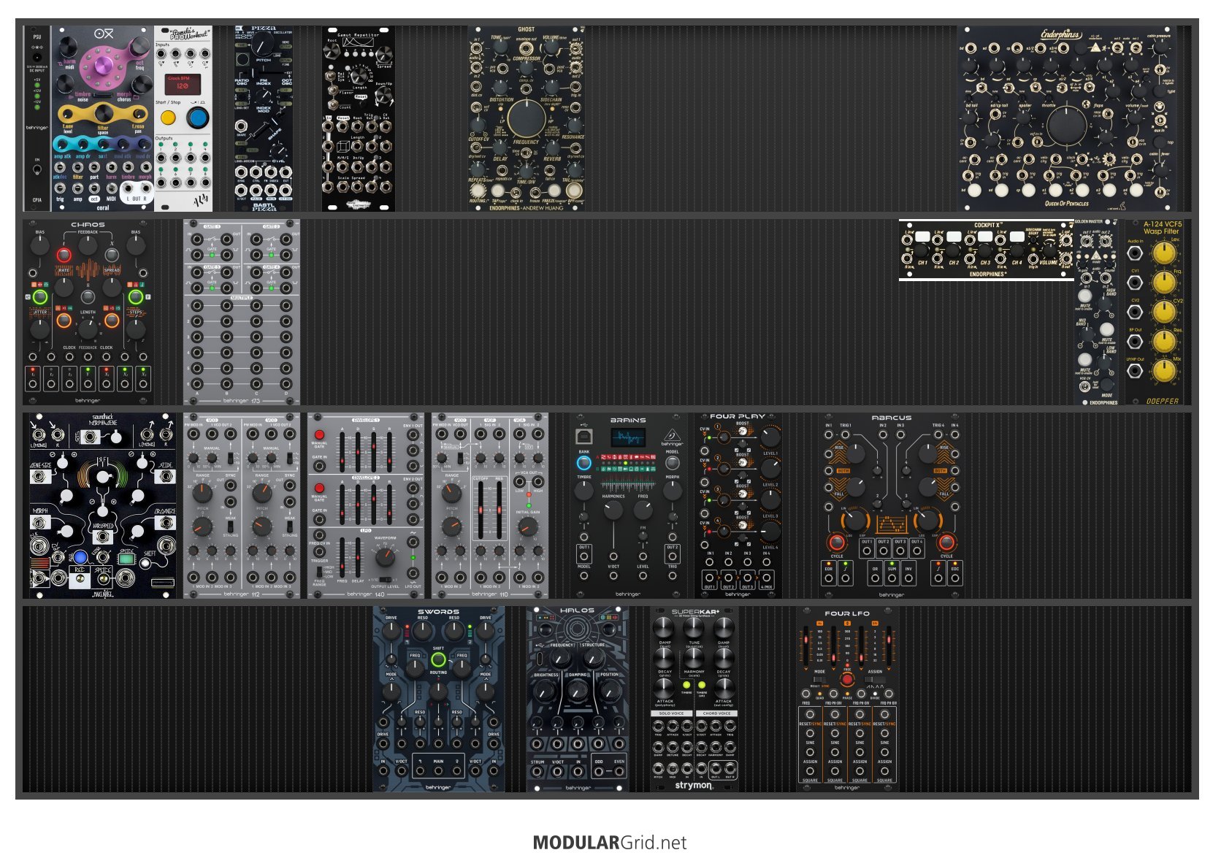The image size is (1221, 858).
Task: Select the Behringer 173 gate module
Action: pyautogui.click(x=242, y=313)
